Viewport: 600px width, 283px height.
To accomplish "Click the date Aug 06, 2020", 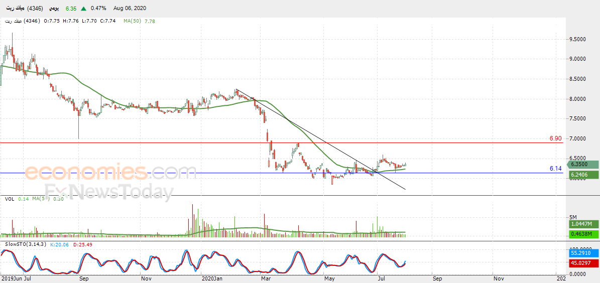I will point(130,8).
